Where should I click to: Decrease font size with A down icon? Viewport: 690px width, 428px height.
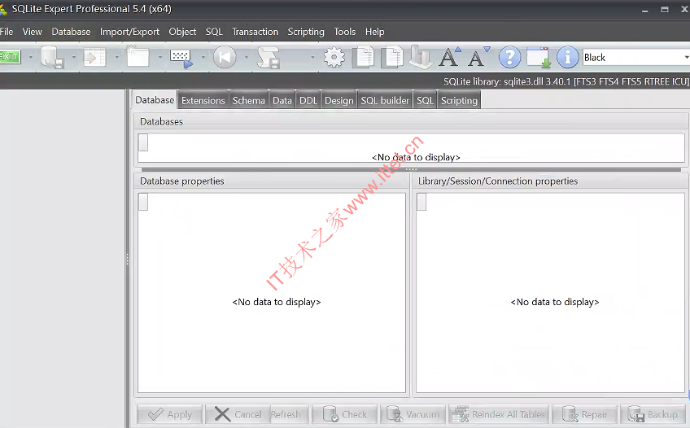[x=478, y=57]
